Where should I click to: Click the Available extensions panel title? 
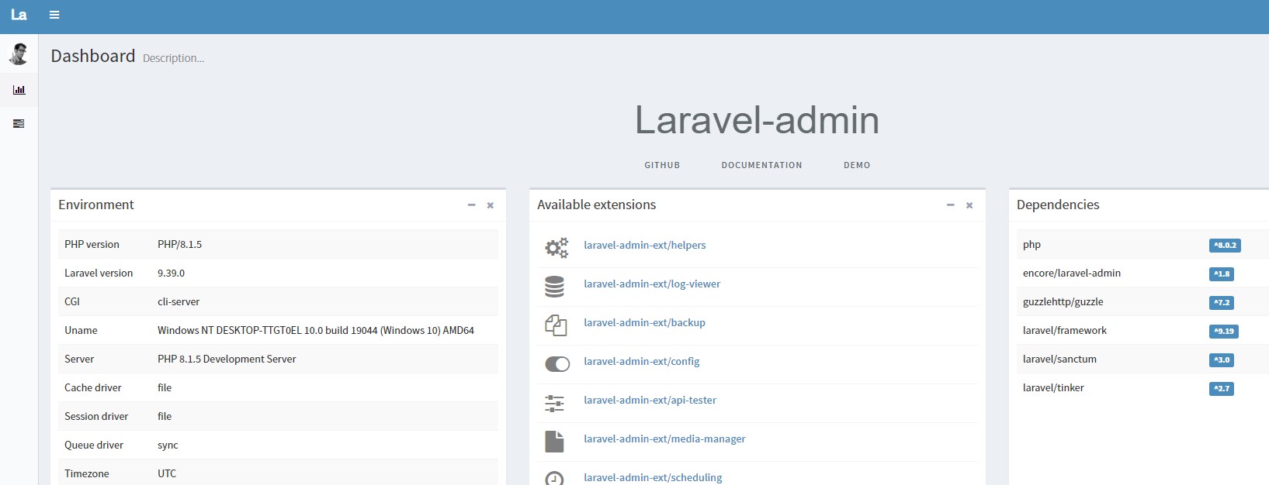pyautogui.click(x=597, y=205)
